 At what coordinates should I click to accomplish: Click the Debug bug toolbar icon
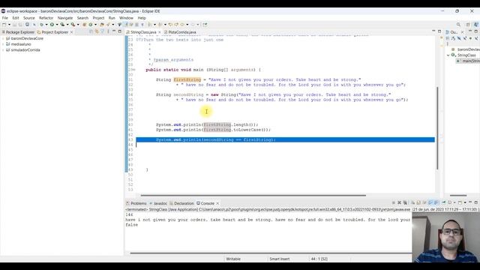tap(41, 25)
